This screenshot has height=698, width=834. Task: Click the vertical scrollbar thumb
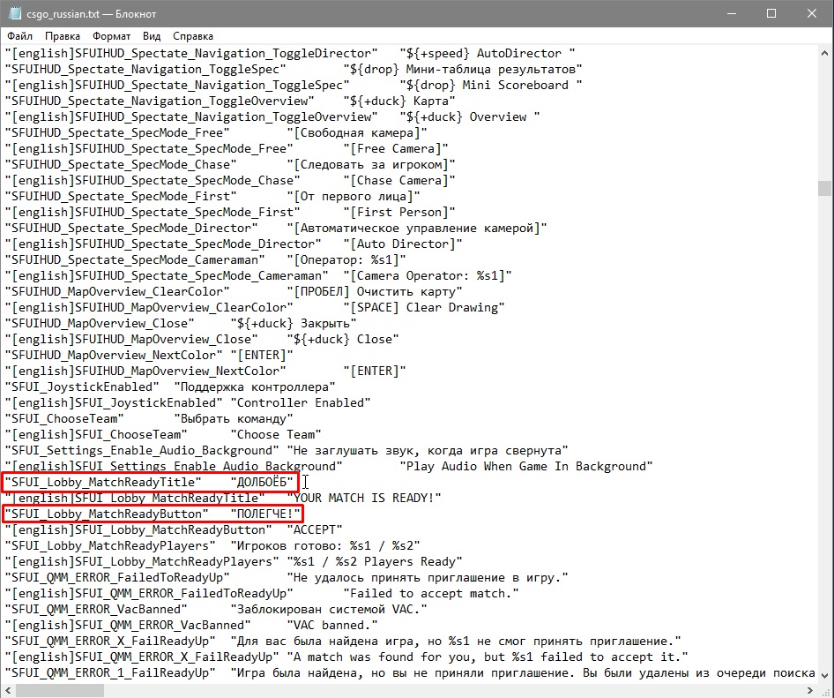click(824, 189)
